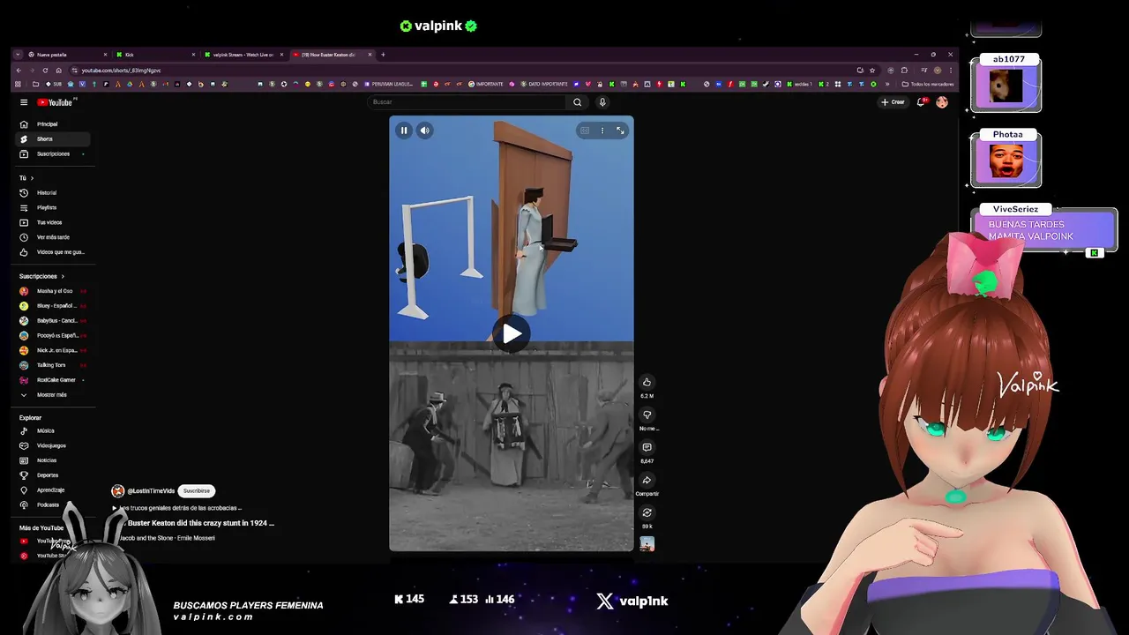Open Nick Jr. en Español channel
Viewport: 1129px width, 635px height.
click(53, 350)
